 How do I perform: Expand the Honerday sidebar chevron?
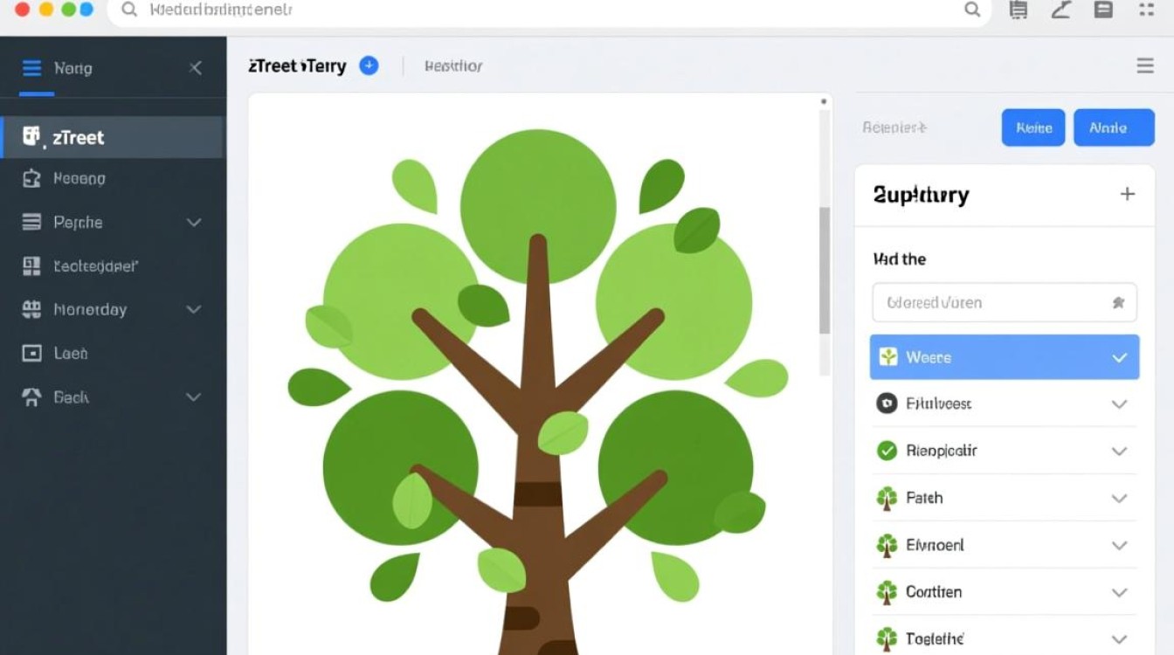coord(194,309)
